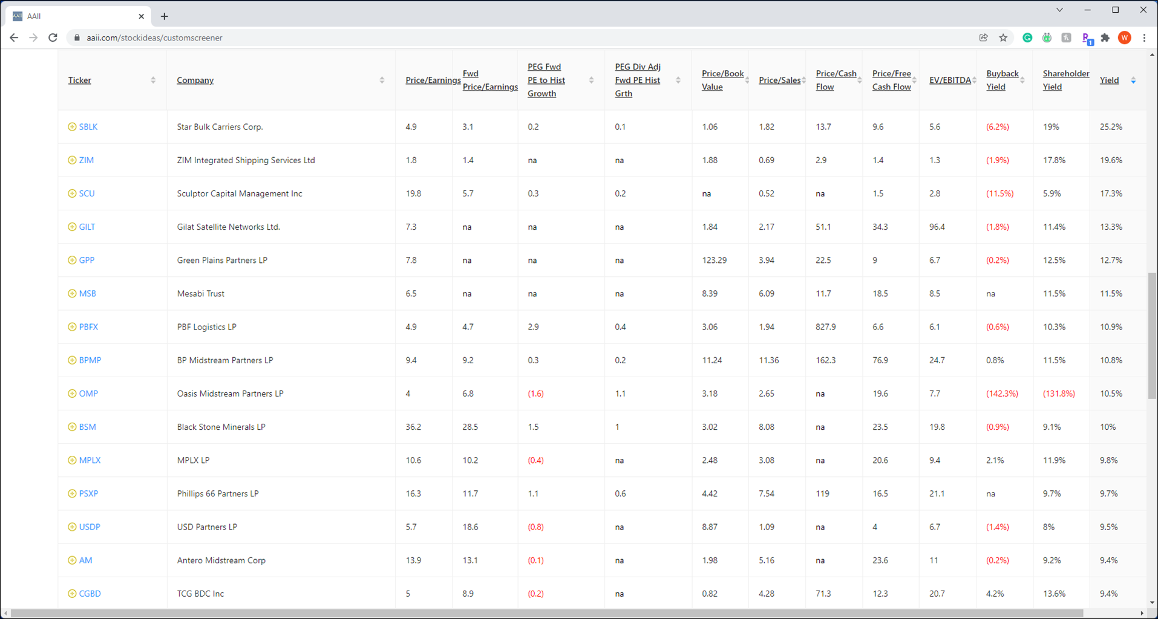The height and width of the screenshot is (619, 1158).
Task: Click the 25.2% yield value
Action: click(1111, 127)
